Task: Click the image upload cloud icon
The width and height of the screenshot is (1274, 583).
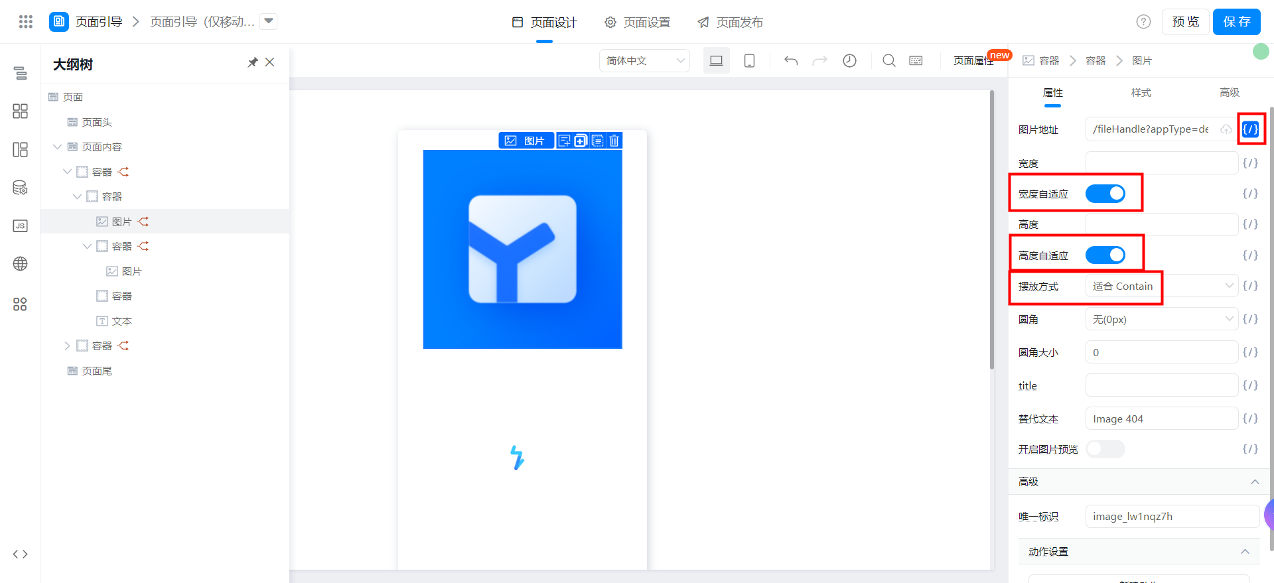Action: (1226, 129)
